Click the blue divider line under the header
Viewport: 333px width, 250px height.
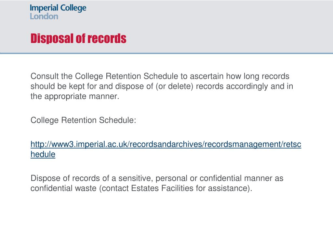(x=166, y=53)
